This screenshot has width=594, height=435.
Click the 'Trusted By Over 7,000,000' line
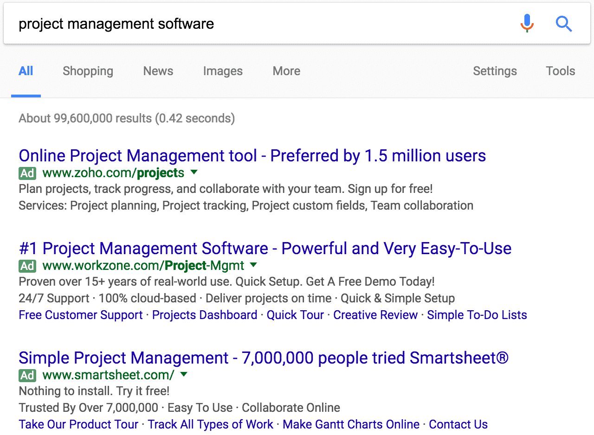click(x=179, y=408)
